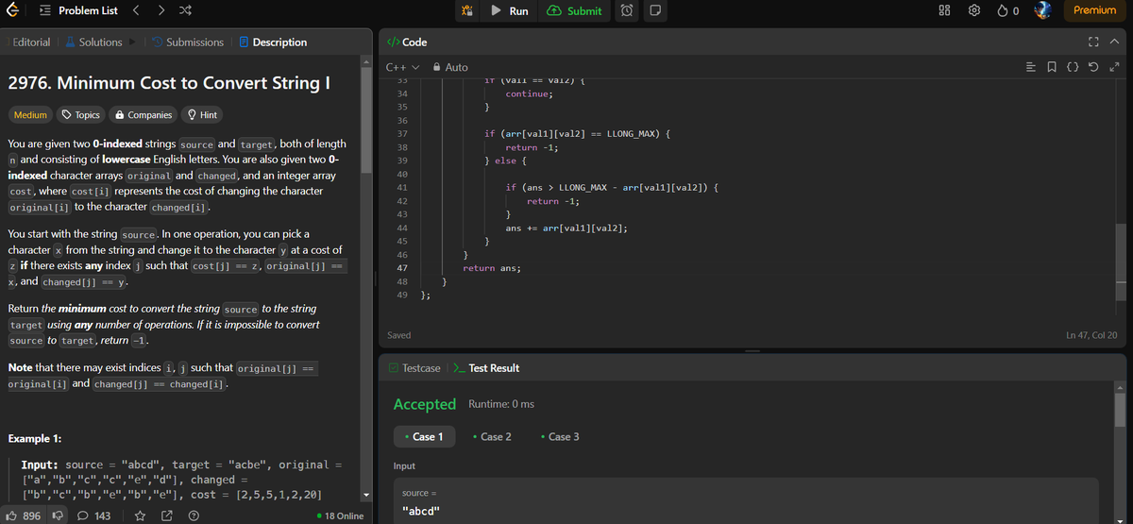Click the bookmark icon in editor toolbar
Screen dimensions: 1133x524
pos(1054,67)
